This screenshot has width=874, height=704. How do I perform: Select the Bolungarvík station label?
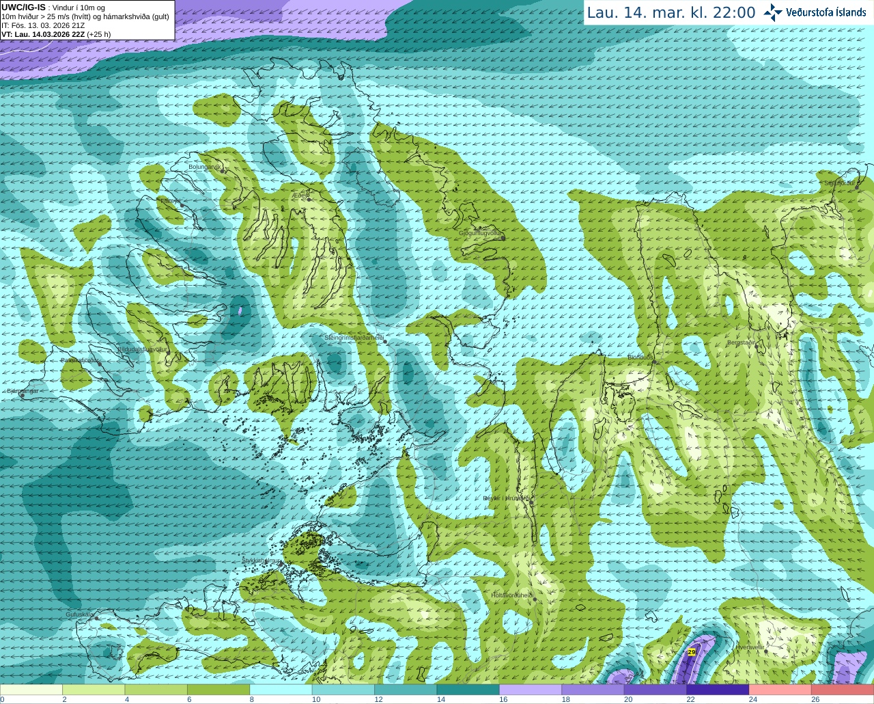205,167
